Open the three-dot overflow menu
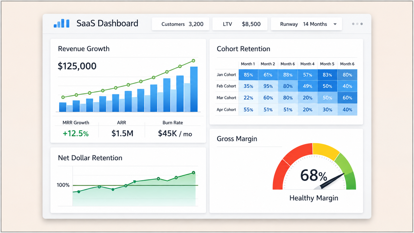414x233 pixels. [357, 24]
